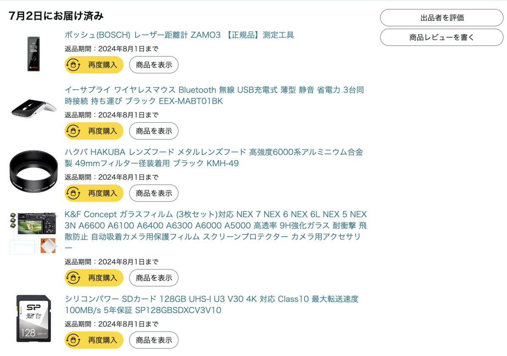Click 再度購入 for the Silicon Power SD card
The height and width of the screenshot is (356, 507).
pos(94,340)
